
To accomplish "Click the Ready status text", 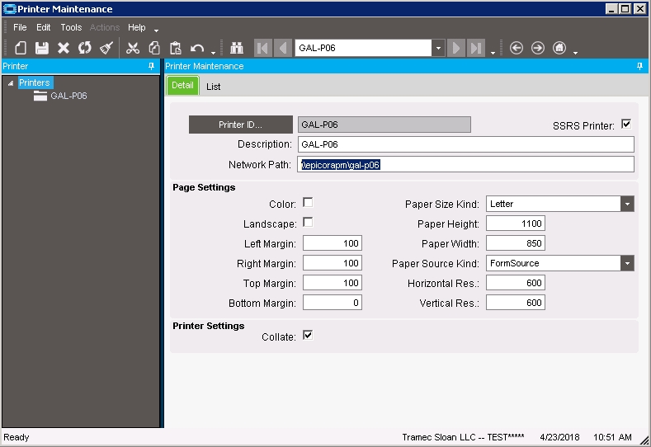I will click(17, 437).
